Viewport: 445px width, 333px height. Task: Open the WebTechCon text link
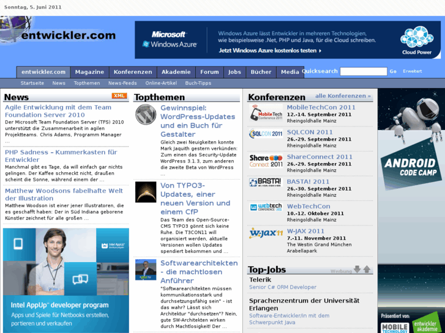coord(309,207)
